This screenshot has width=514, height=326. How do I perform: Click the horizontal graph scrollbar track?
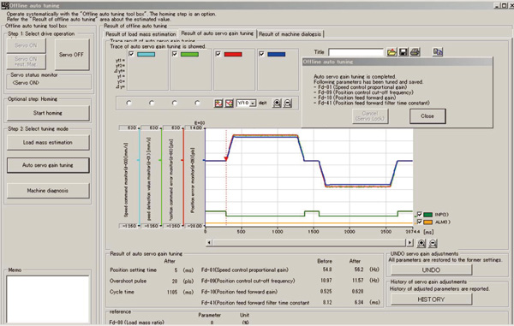[x=309, y=242]
